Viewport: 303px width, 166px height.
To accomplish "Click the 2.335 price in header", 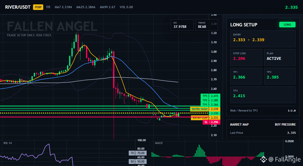I will [x=291, y=7].
